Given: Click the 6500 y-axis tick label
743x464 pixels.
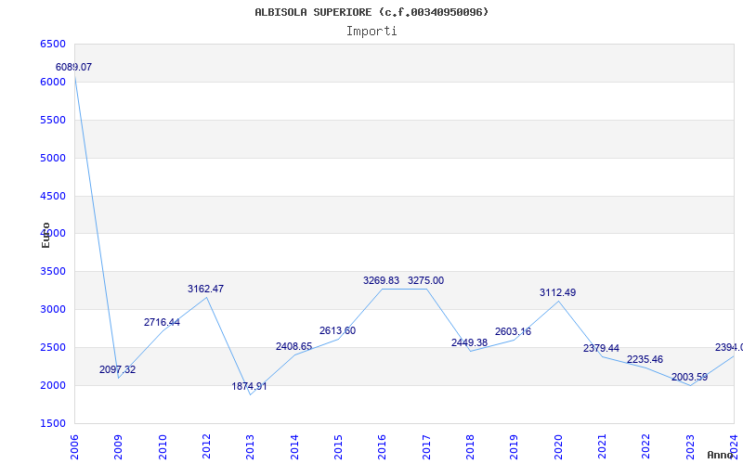Looking at the screenshot, I should point(53,44).
